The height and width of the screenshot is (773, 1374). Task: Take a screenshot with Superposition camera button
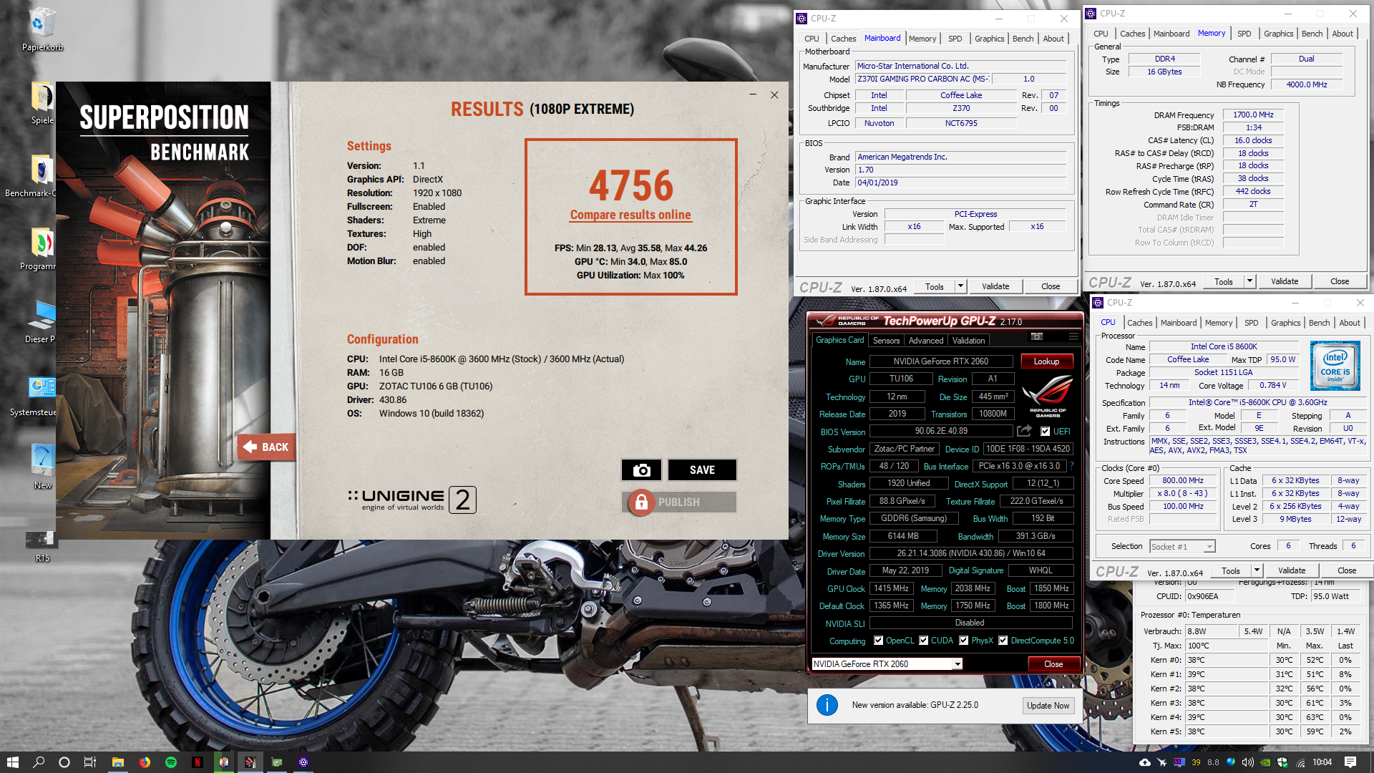click(x=641, y=470)
